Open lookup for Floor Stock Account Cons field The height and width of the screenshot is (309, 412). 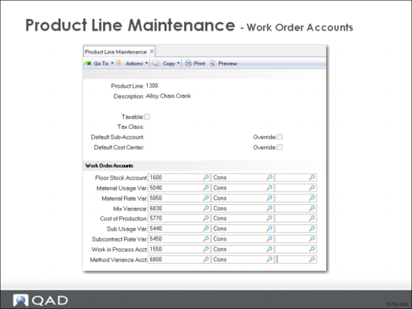click(270, 177)
